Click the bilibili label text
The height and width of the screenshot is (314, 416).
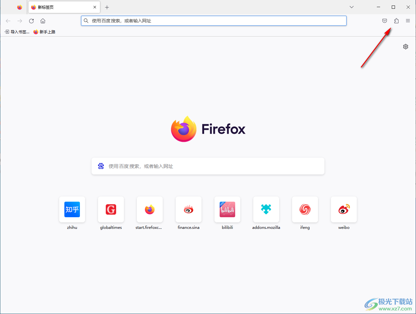[227, 228]
